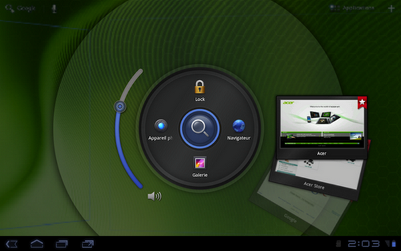This screenshot has height=251, width=401.
Task: Tap the signal status icon
Action: (x=388, y=244)
